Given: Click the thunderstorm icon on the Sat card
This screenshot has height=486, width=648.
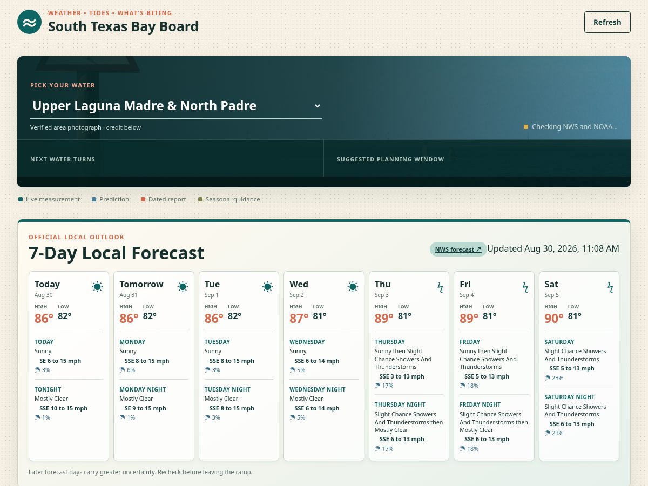Looking at the screenshot, I should click(x=610, y=287).
